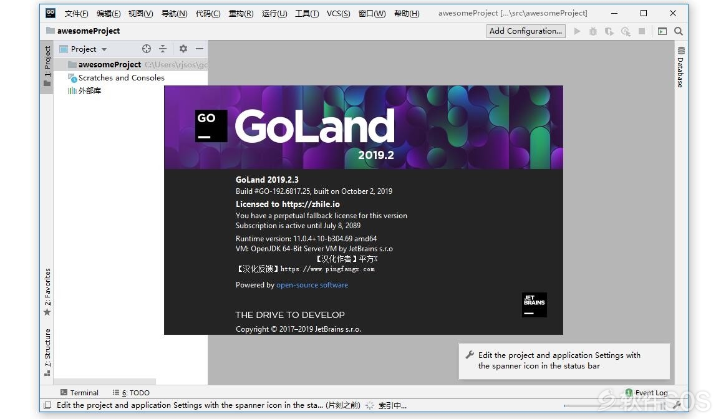Screen dimensions: 721x419
Task: Click the Build #GO-192.6817.25 text
Action: pos(314,191)
